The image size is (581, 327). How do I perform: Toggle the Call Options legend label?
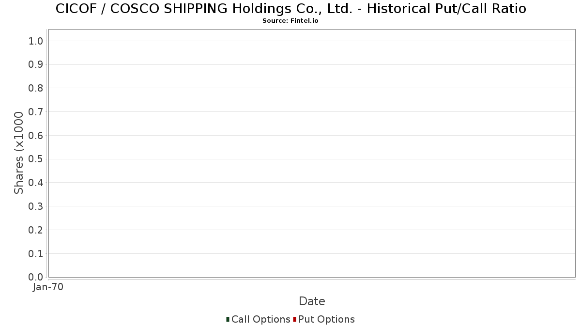[261, 319]
